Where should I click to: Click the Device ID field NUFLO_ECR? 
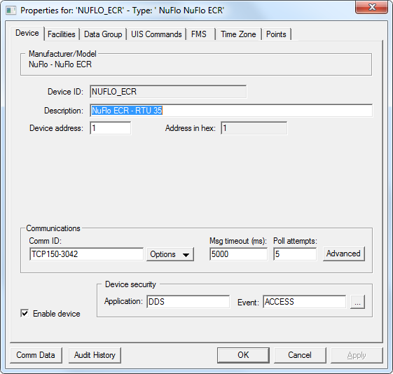pos(168,92)
